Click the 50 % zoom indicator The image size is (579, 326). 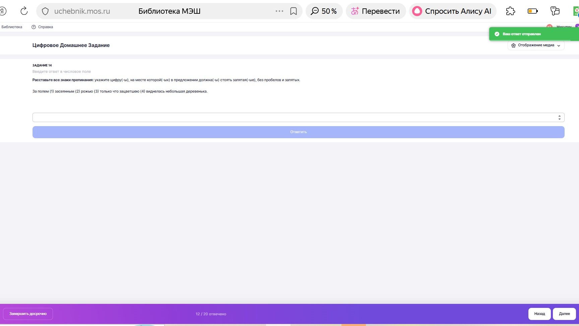pyautogui.click(x=324, y=11)
